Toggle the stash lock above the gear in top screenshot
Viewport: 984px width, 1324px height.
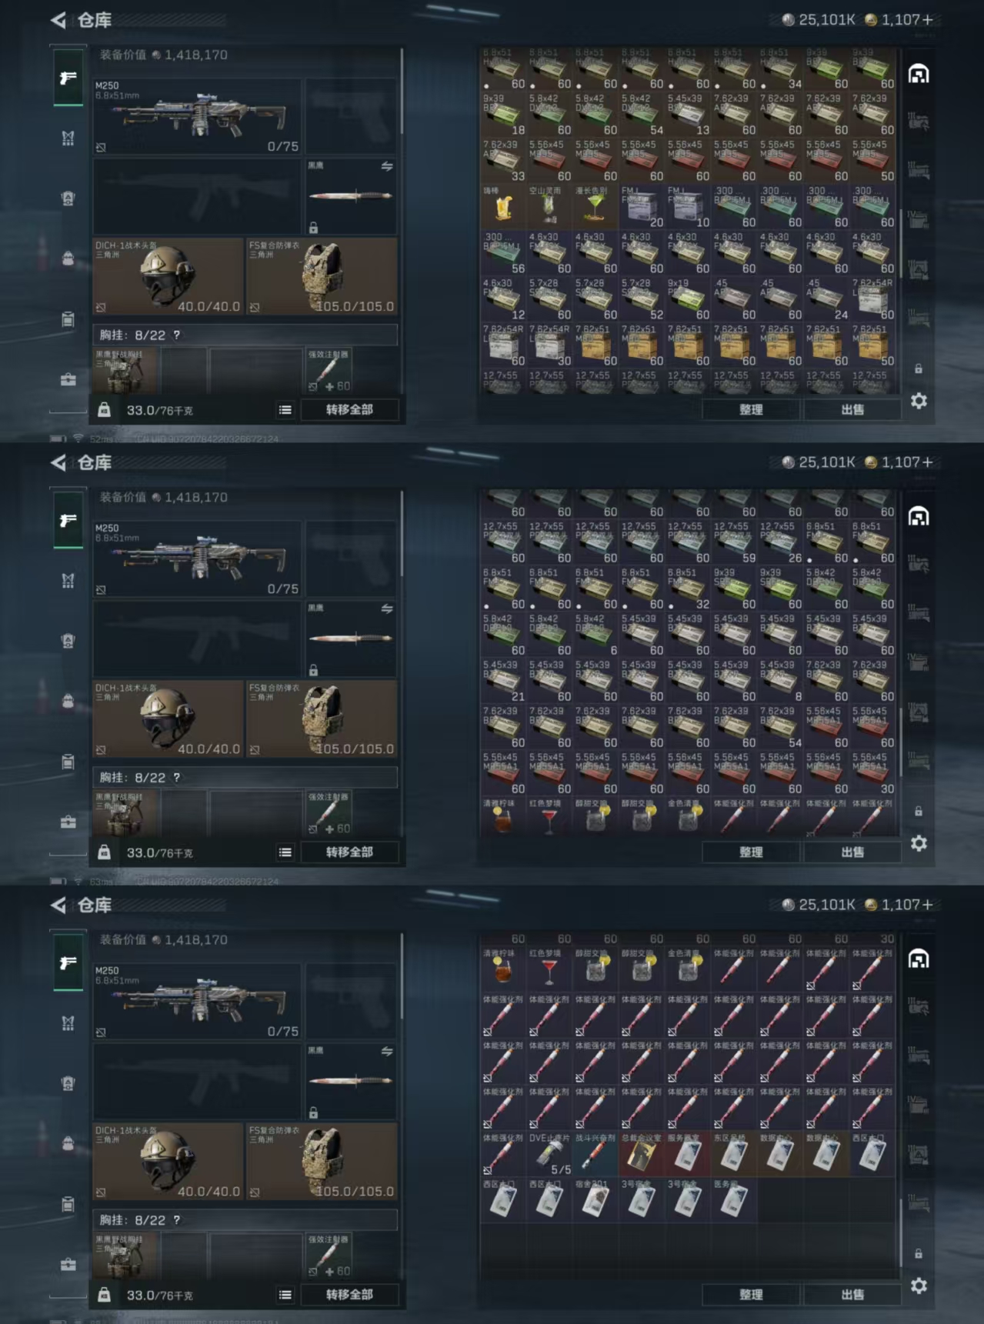click(x=919, y=369)
